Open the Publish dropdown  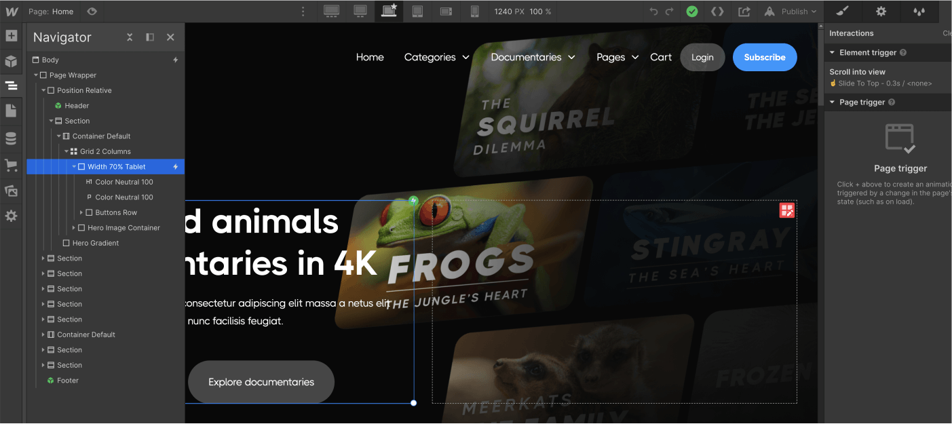tap(791, 12)
